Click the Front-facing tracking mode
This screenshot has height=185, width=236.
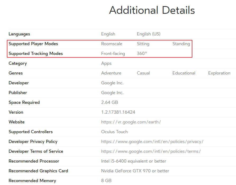tap(113, 54)
